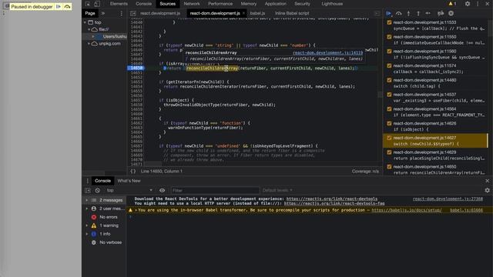Switch to the Performance panel tab

point(220,4)
